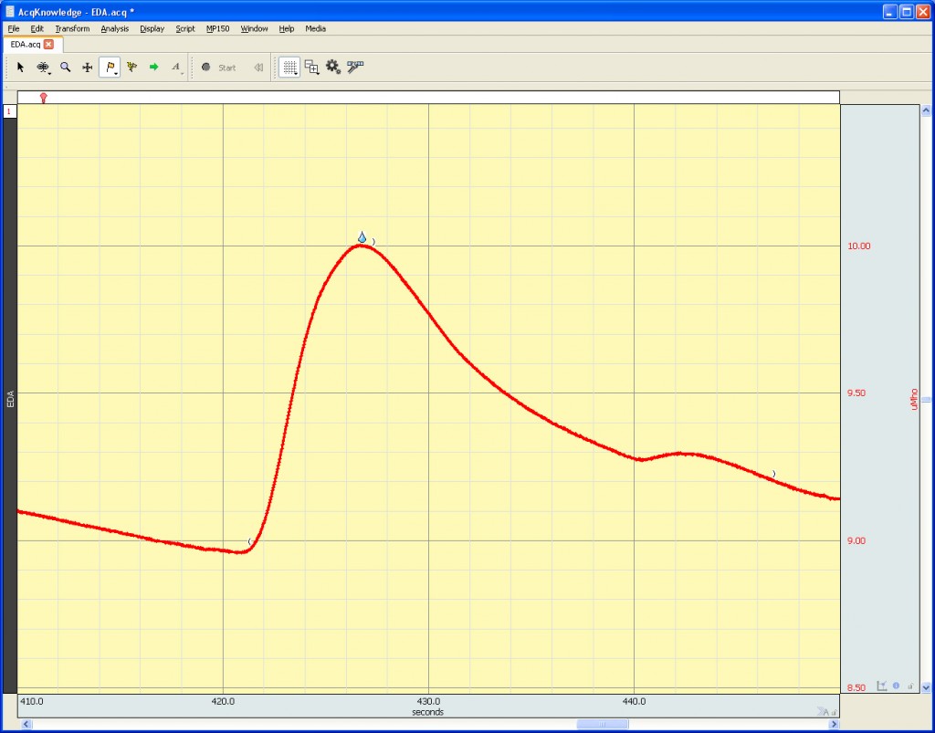The image size is (935, 733).
Task: Click the vertical EDA channel label
Action: [10, 399]
